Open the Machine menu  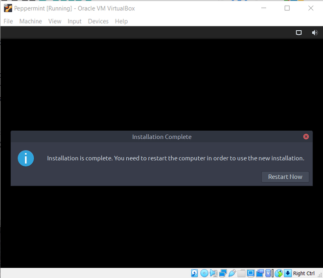(30, 21)
